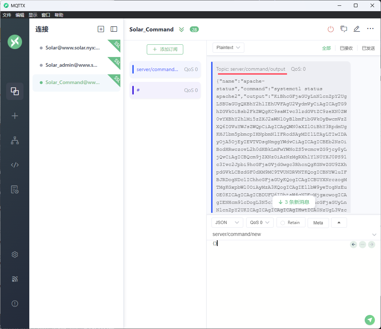This screenshot has height=329, width=381.
Task: Open settings gear in sidebar
Action: (x=15, y=254)
